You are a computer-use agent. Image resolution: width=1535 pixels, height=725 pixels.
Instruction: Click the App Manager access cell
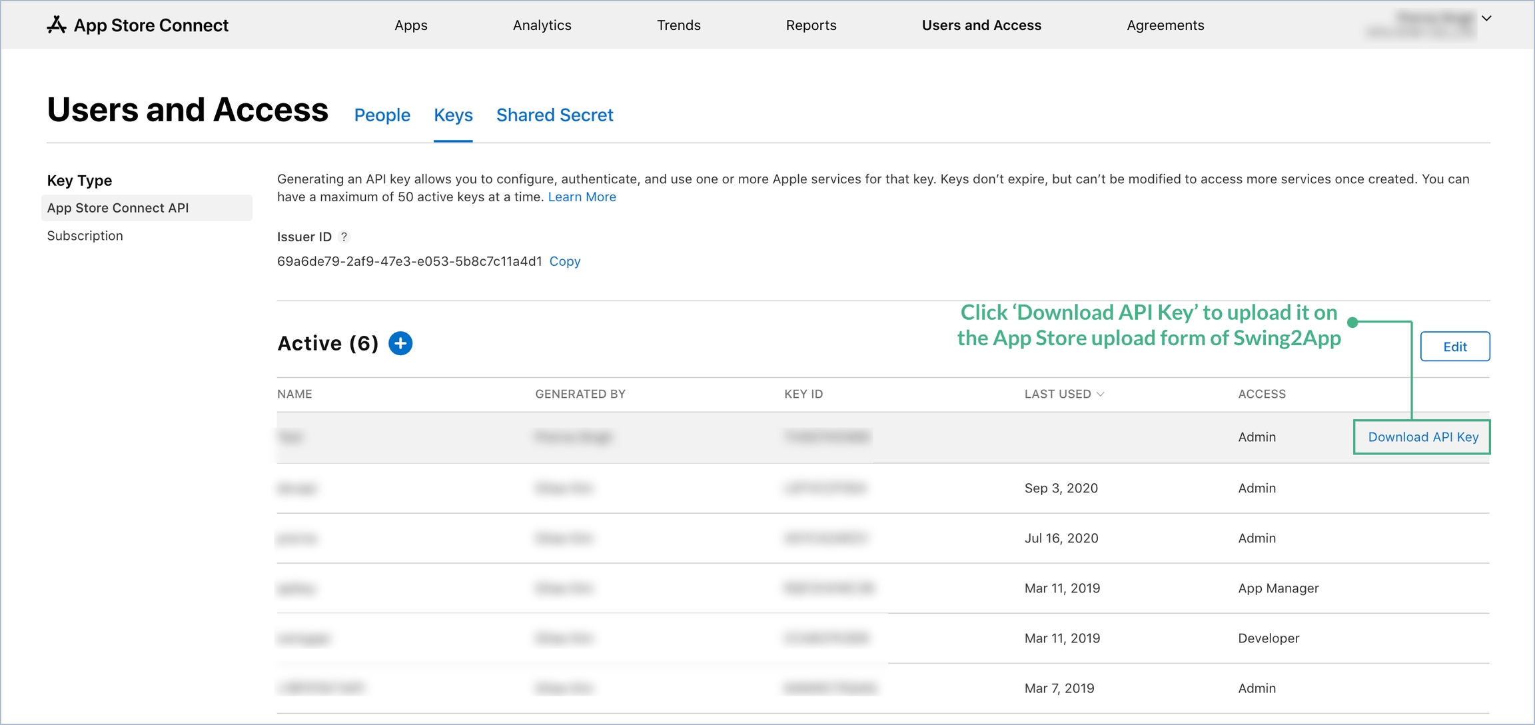[x=1279, y=588]
